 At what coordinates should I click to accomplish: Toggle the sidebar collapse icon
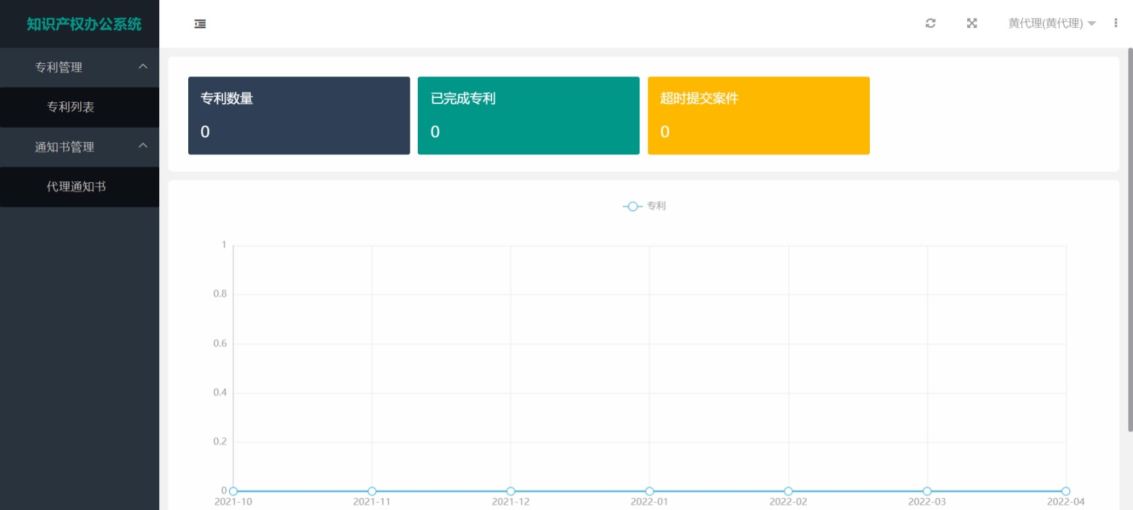click(x=200, y=24)
